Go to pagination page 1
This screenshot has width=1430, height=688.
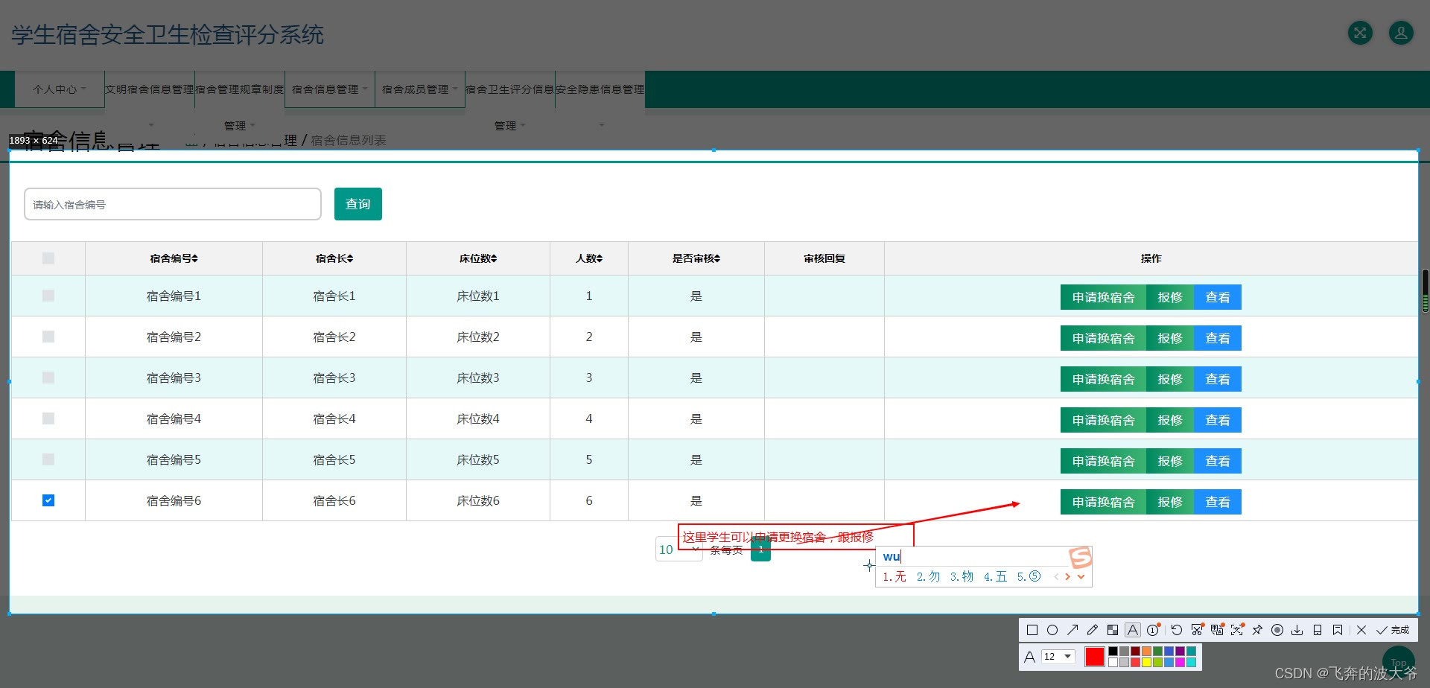pyautogui.click(x=760, y=550)
